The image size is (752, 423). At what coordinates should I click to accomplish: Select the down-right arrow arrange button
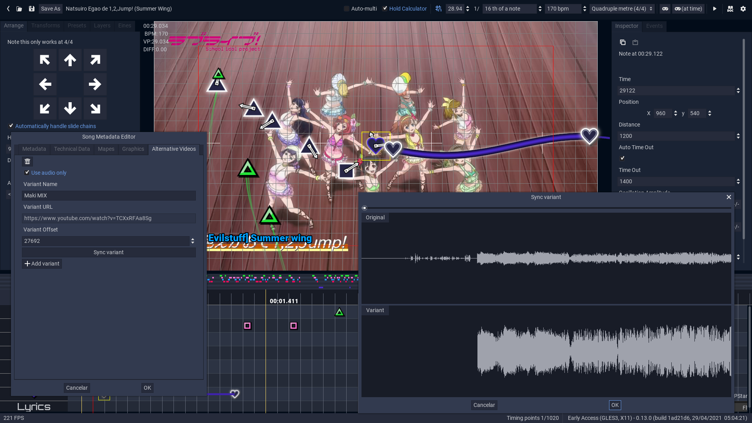point(95,108)
